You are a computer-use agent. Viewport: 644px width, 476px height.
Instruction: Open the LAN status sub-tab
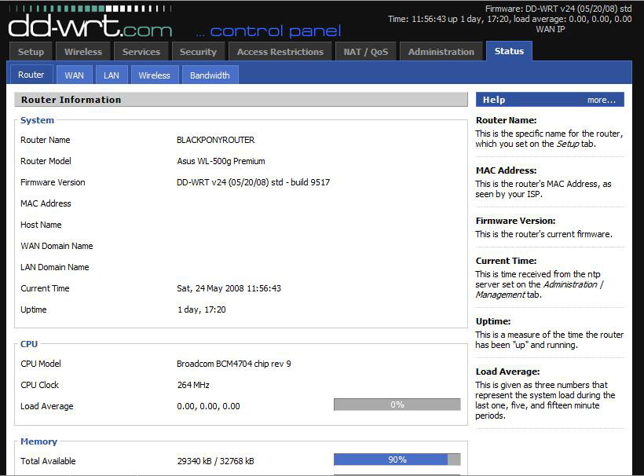(111, 75)
